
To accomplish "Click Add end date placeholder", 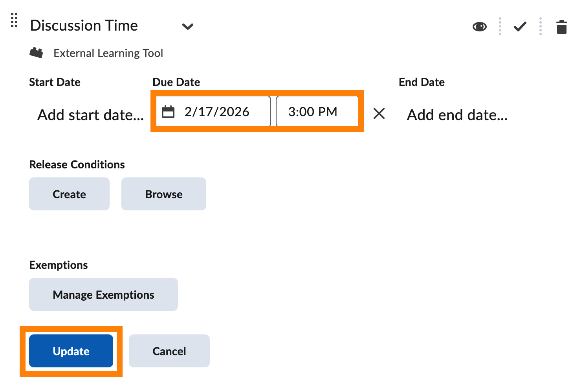I will point(457,115).
